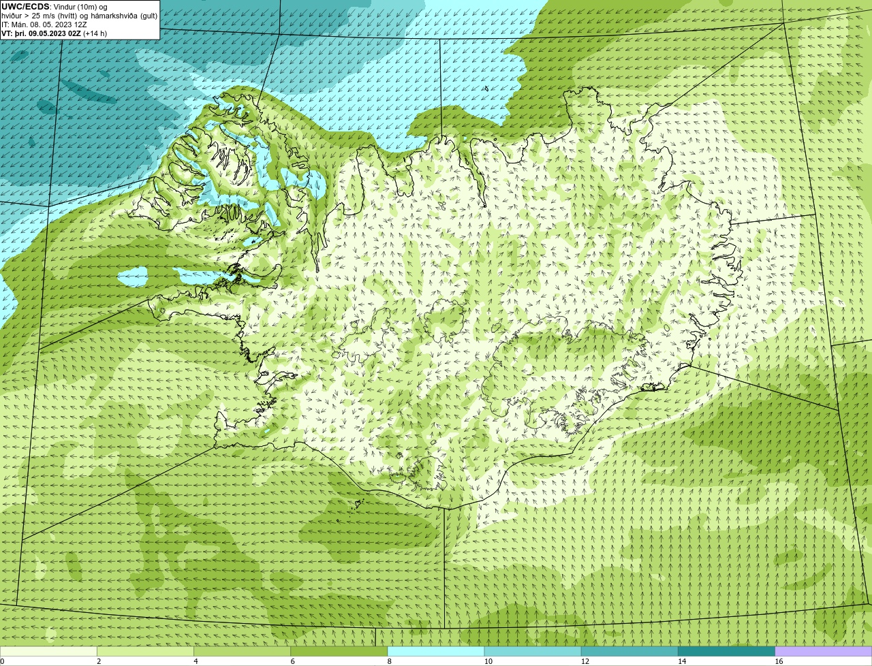Click the 0–2 m/s palest legend swatch

[48, 651]
